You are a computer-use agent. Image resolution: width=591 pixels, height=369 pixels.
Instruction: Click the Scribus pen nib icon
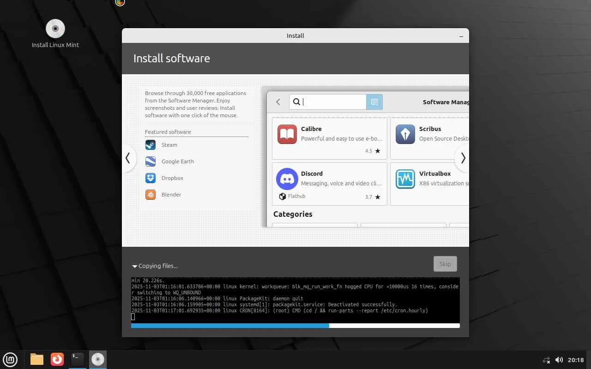(405, 134)
